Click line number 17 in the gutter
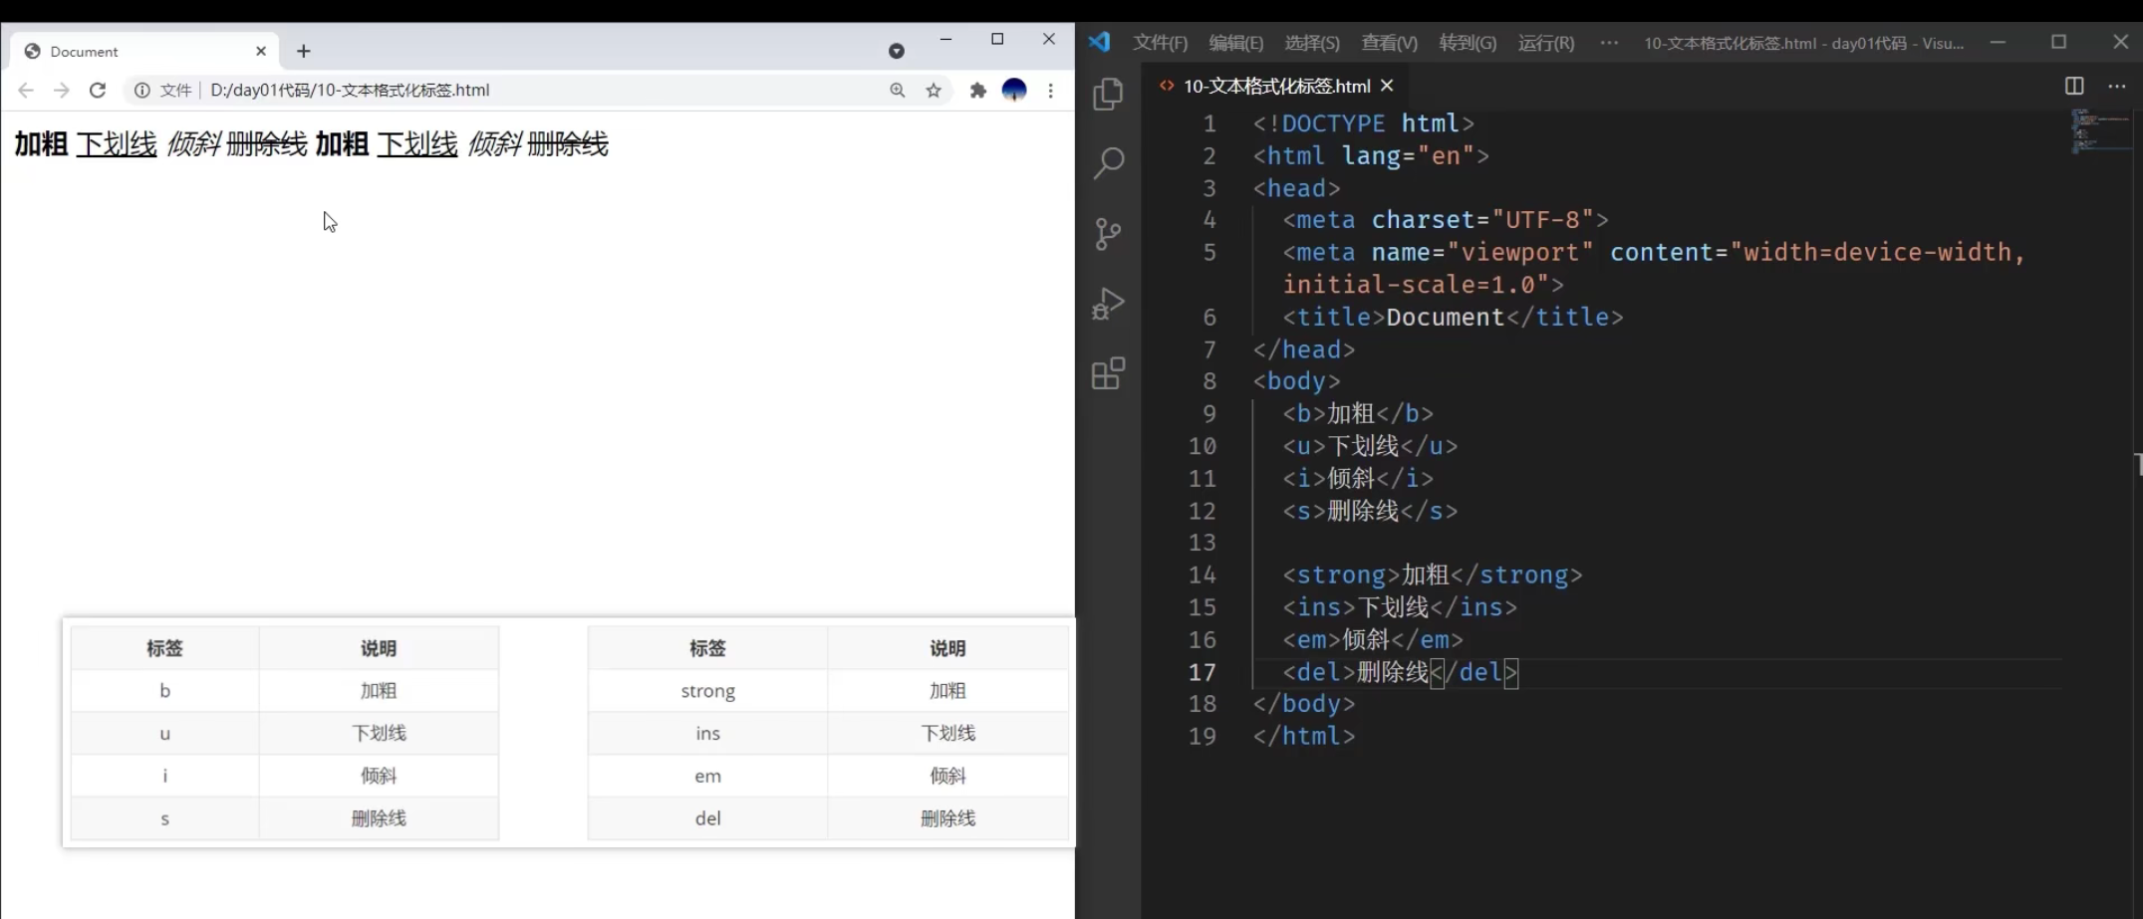Image resolution: width=2143 pixels, height=919 pixels. [x=1203, y=672]
